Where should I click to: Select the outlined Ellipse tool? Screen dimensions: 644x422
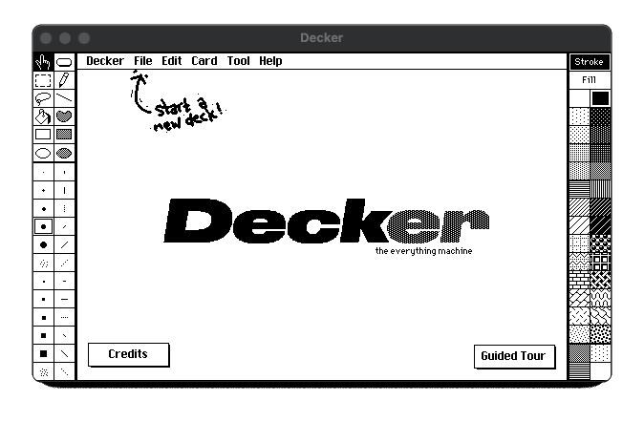click(x=43, y=153)
